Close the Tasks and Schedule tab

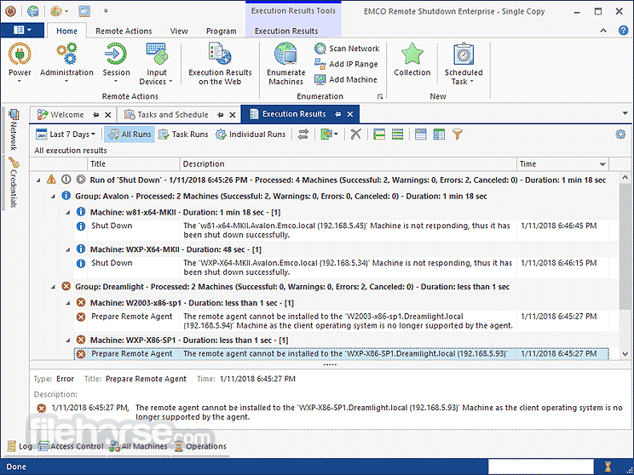point(233,115)
